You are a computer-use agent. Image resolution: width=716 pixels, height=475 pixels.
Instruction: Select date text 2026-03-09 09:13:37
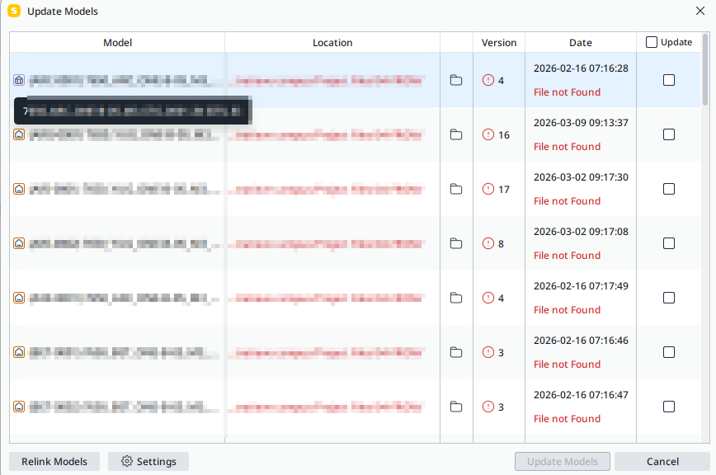point(581,123)
